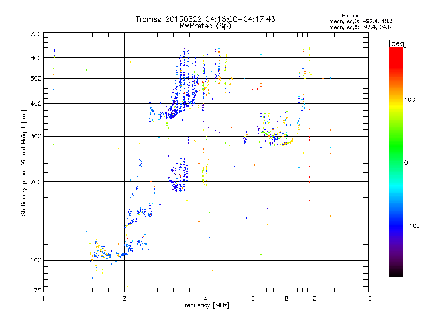Image resolution: width=433 pixels, height=325 pixels.
Task: Pick the black bottom of the phase colorbar
Action: pos(396,274)
